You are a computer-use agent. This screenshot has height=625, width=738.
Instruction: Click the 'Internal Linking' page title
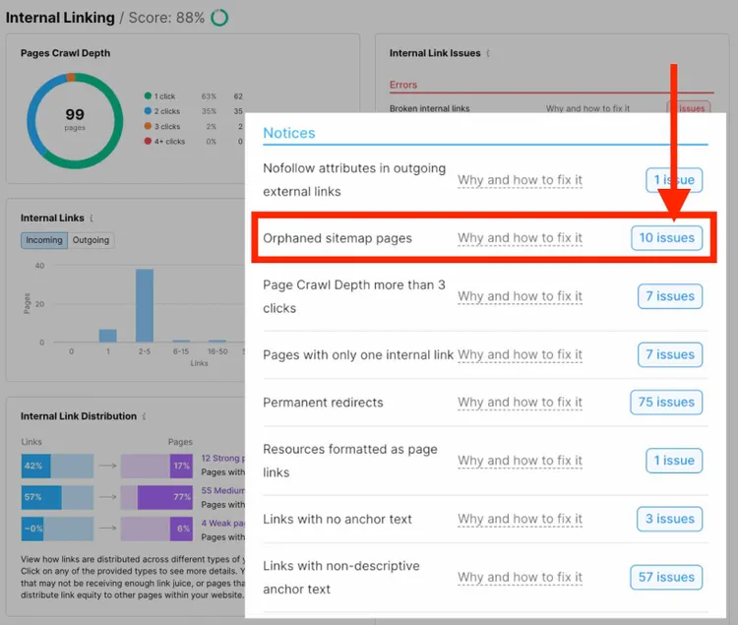[60, 18]
